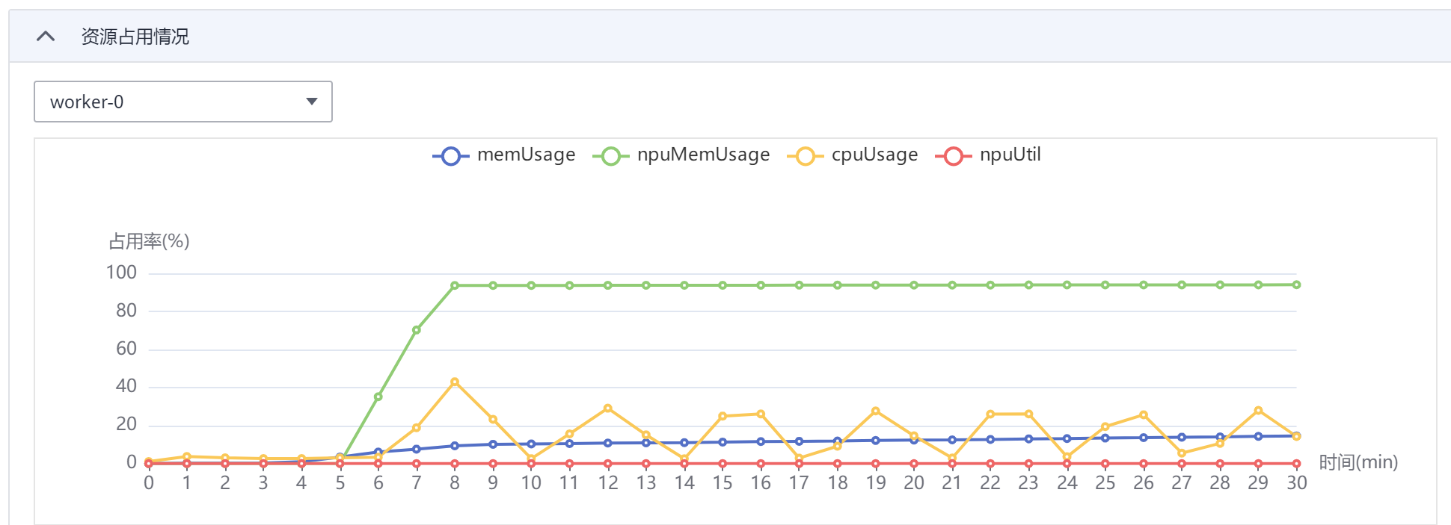The height and width of the screenshot is (525, 1451).
Task: Click the red npuUtil legend marker
Action: [953, 156]
